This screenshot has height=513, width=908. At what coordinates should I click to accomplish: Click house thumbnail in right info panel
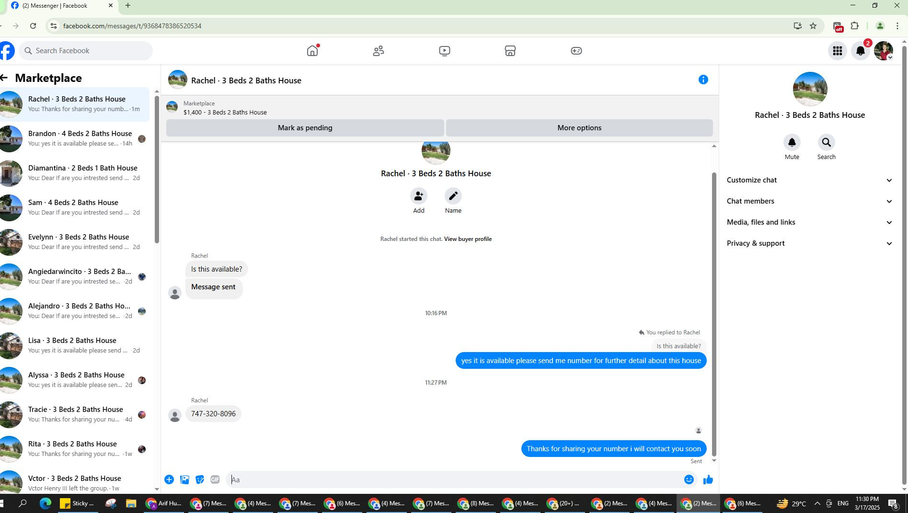coord(810,89)
